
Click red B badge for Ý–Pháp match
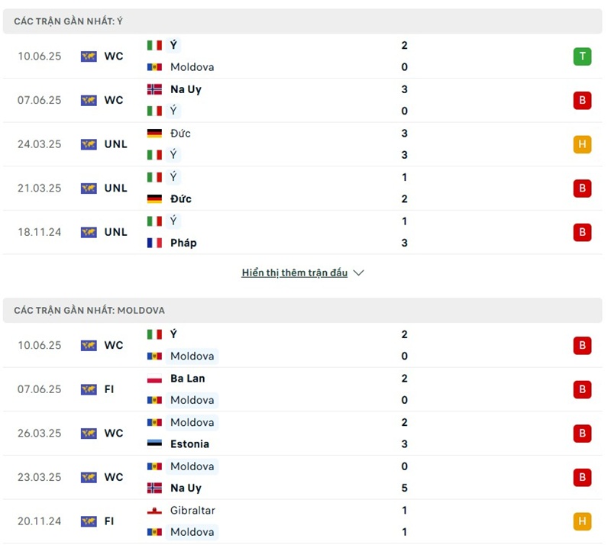pos(582,232)
